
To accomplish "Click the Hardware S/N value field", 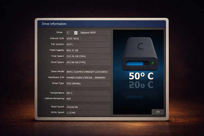I will pos(88,78).
